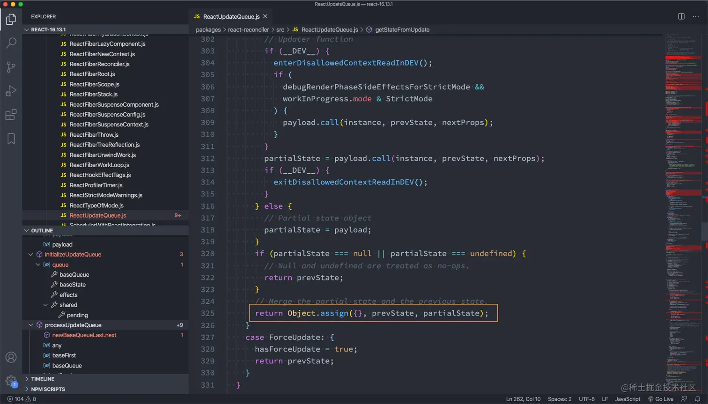Collapse the REACT-16.13.1 explorer section
This screenshot has height=404, width=708.
[x=105, y=29]
